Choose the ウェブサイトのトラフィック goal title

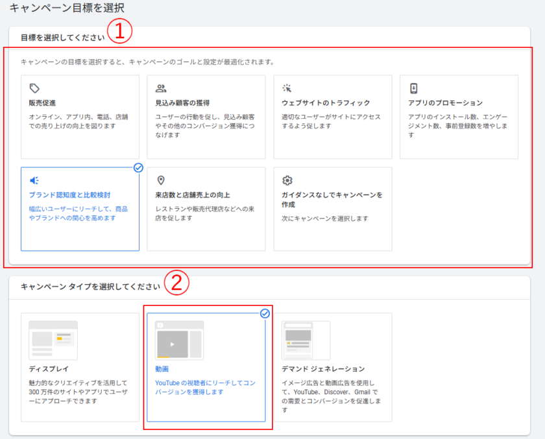326,103
